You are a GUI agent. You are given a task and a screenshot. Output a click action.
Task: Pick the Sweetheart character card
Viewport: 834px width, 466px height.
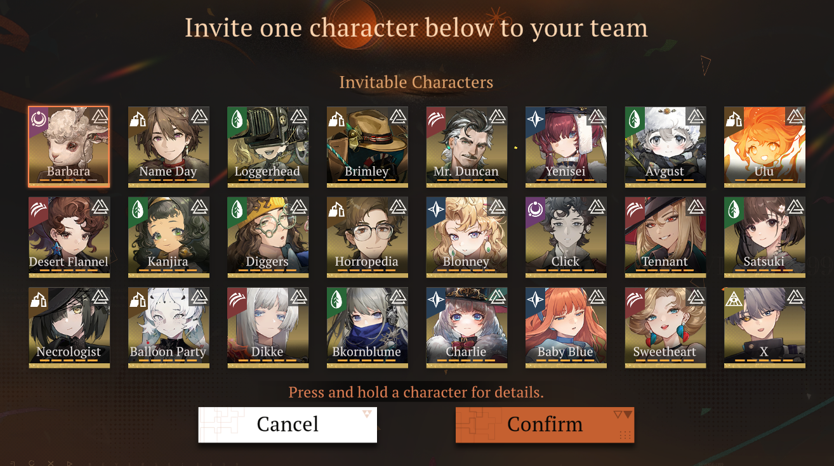[x=665, y=328]
